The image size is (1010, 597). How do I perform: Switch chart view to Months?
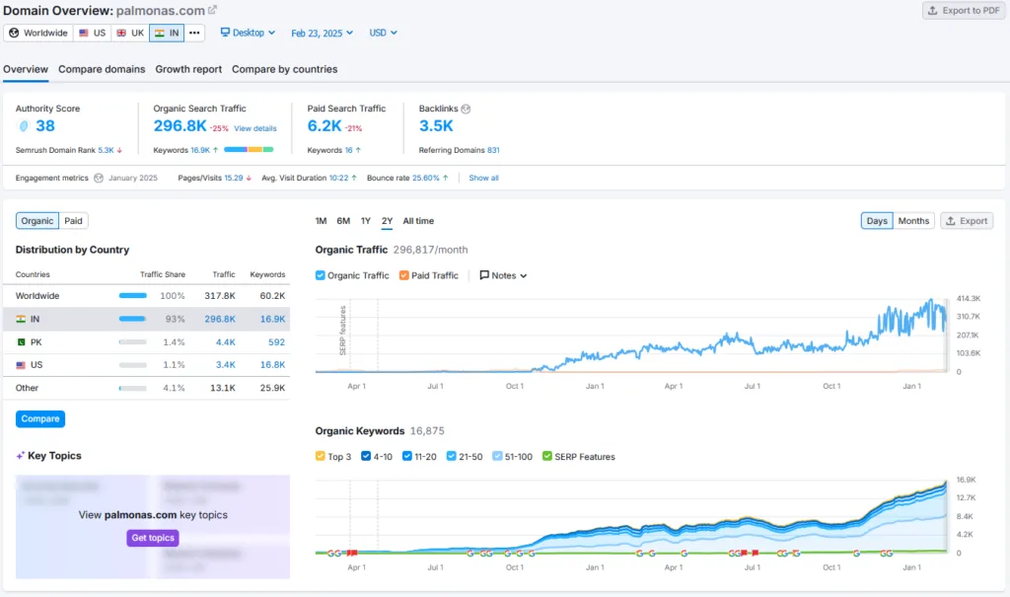(x=913, y=221)
